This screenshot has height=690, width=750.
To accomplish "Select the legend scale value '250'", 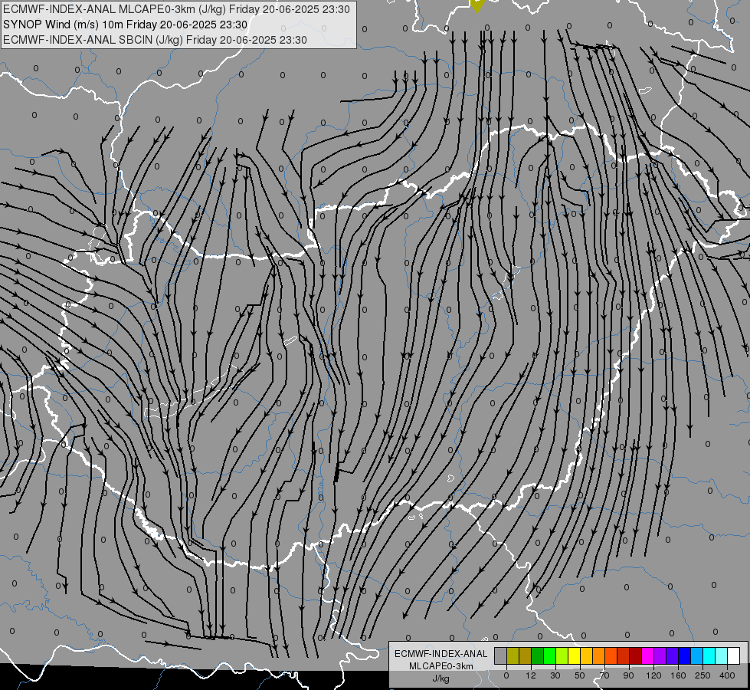I will pos(703,675).
